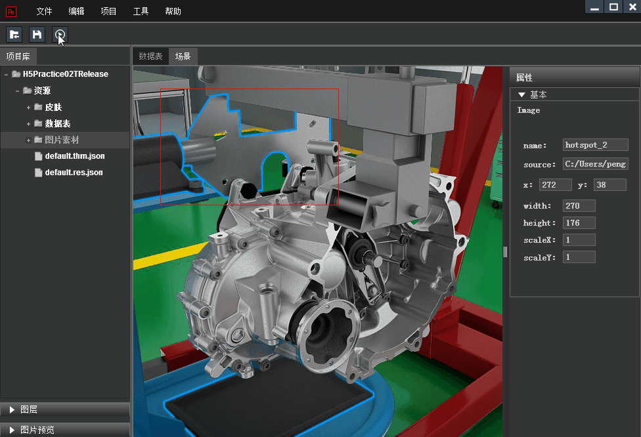Collapse the H5Practice02TRelease project node

point(6,74)
